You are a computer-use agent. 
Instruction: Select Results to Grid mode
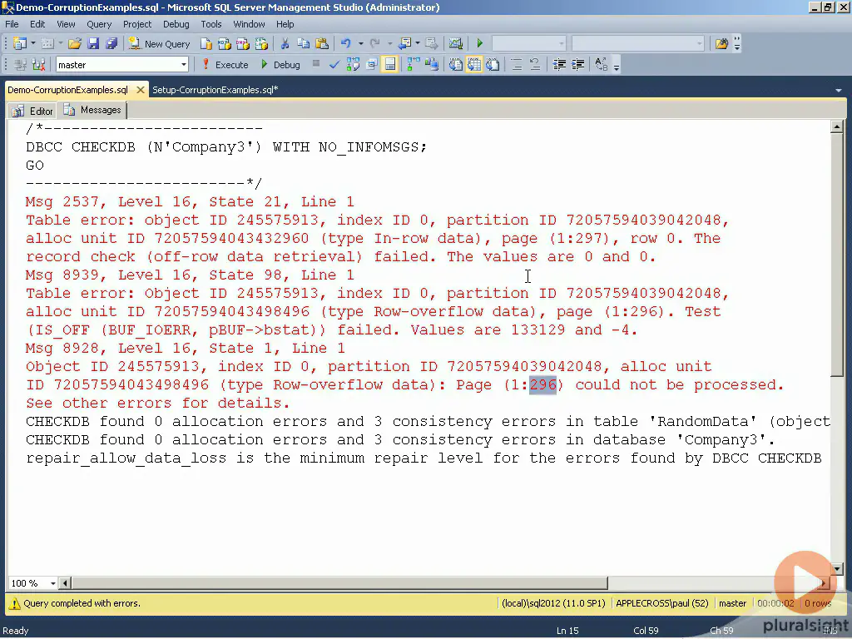473,65
